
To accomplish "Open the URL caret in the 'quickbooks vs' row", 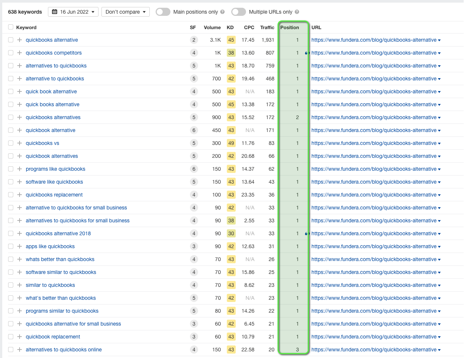I will click(x=439, y=143).
